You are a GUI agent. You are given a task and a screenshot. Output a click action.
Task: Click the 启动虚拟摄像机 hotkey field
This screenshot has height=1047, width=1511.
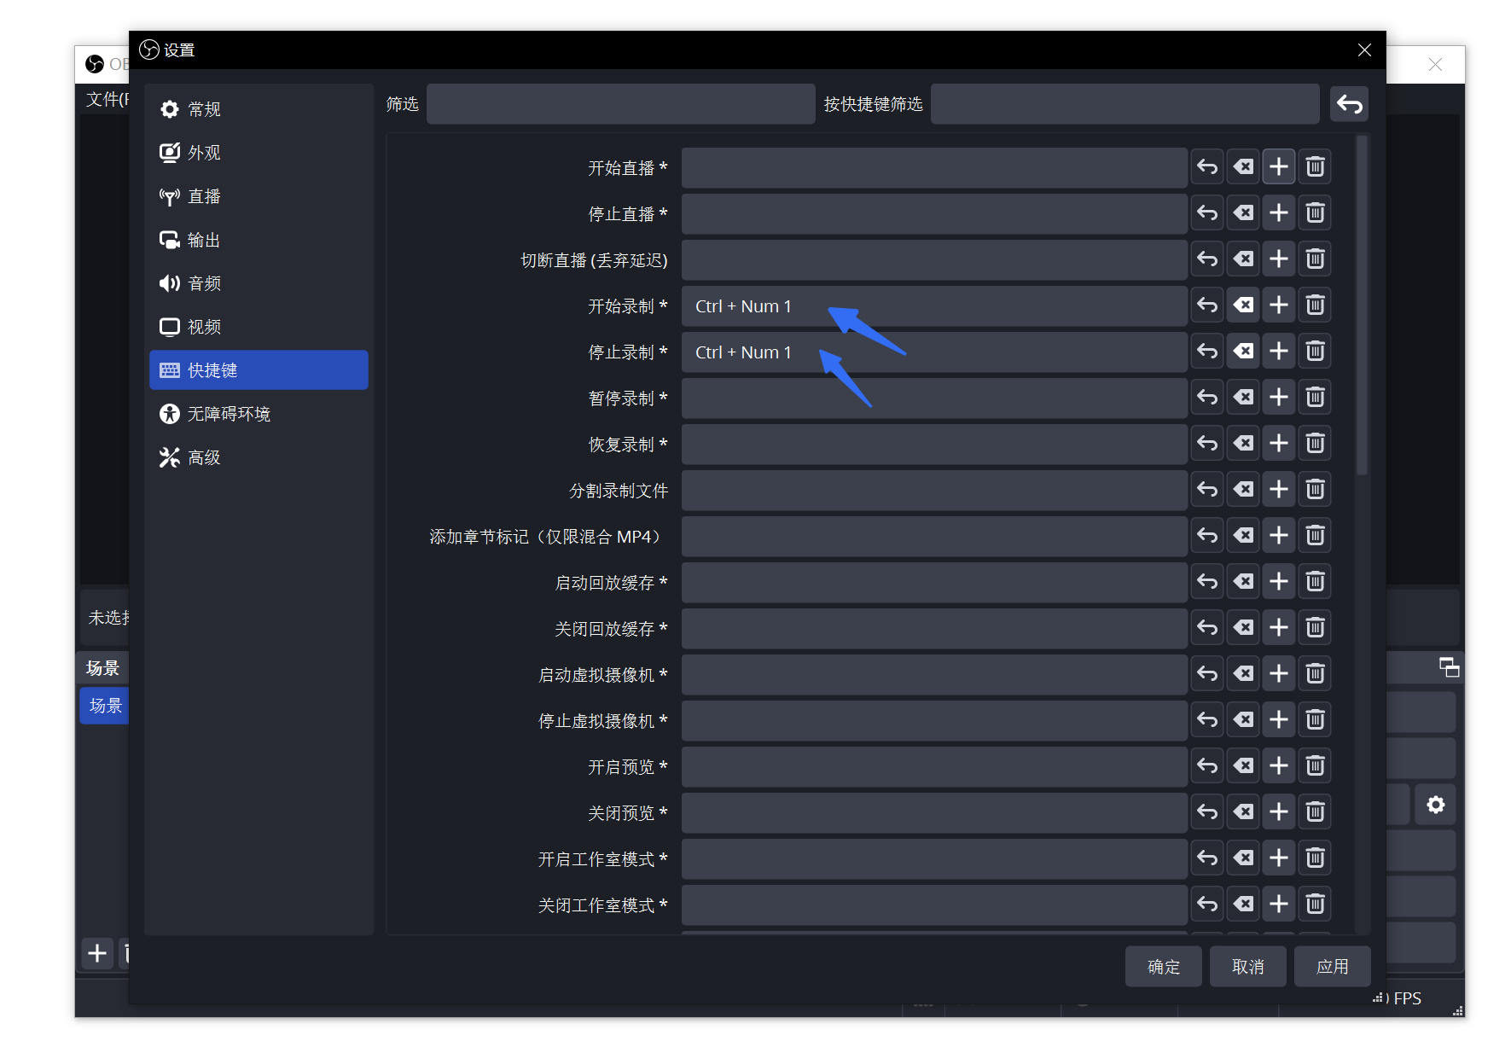point(934,674)
